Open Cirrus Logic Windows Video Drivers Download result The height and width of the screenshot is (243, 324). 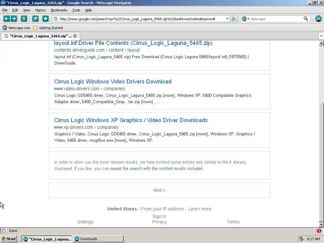click(x=113, y=82)
